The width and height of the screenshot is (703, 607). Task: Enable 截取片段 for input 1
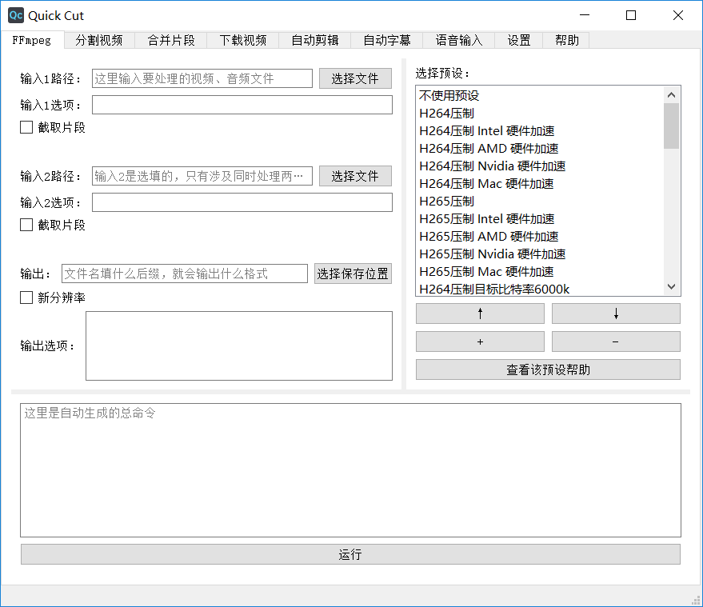[26, 126]
